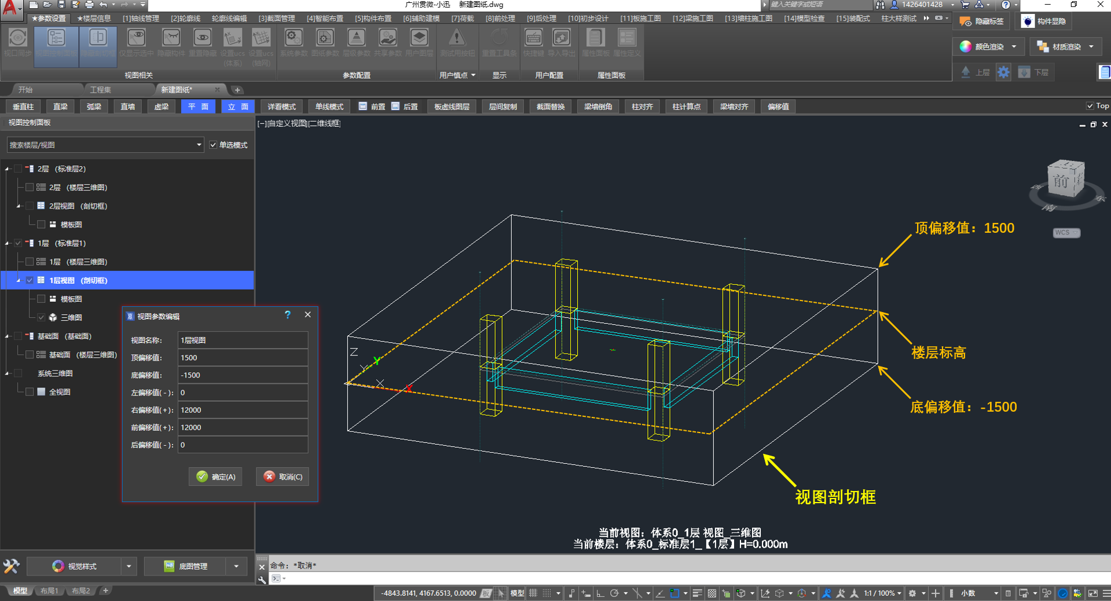Open 系统参数 system parameters
Screen dimensions: 1111x601
(x=294, y=38)
